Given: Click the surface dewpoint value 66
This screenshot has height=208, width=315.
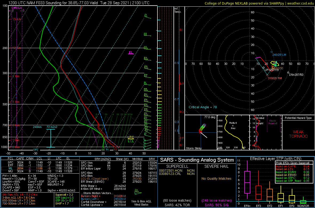Looking at the screenshot, I should coord(103,150).
